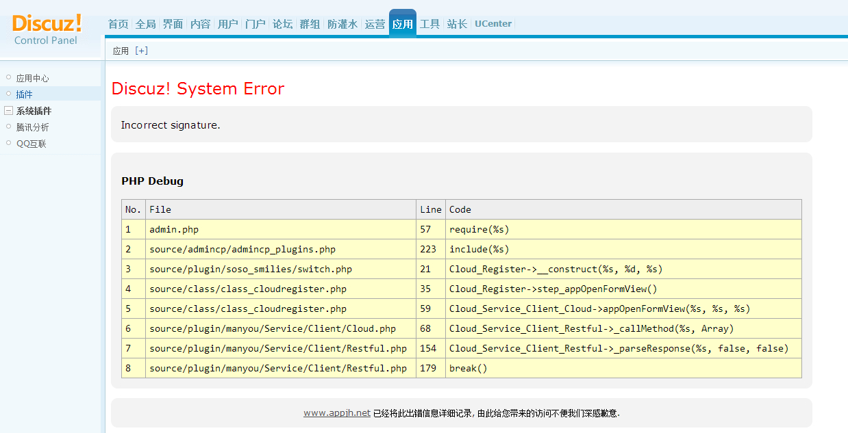Click the Restful.php cell with line 154

click(x=281, y=349)
